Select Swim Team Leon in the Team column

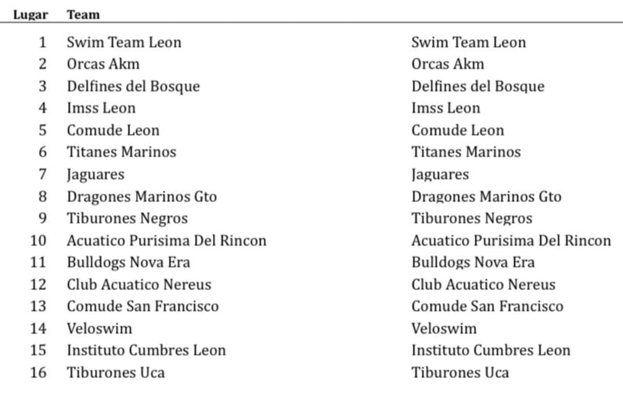pyautogui.click(x=124, y=42)
